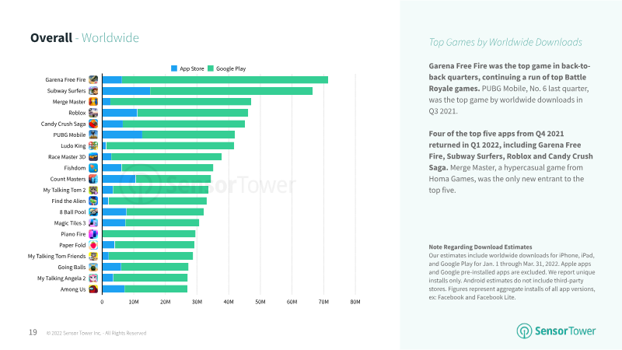
Task: Click the Candy Crush Saga icon
Action: point(93,124)
